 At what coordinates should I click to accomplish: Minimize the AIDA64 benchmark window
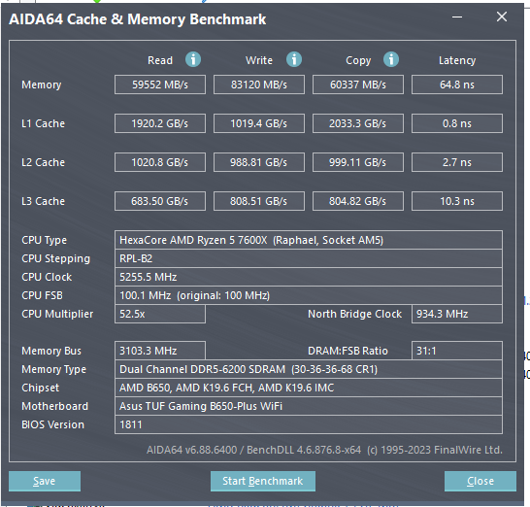(457, 17)
